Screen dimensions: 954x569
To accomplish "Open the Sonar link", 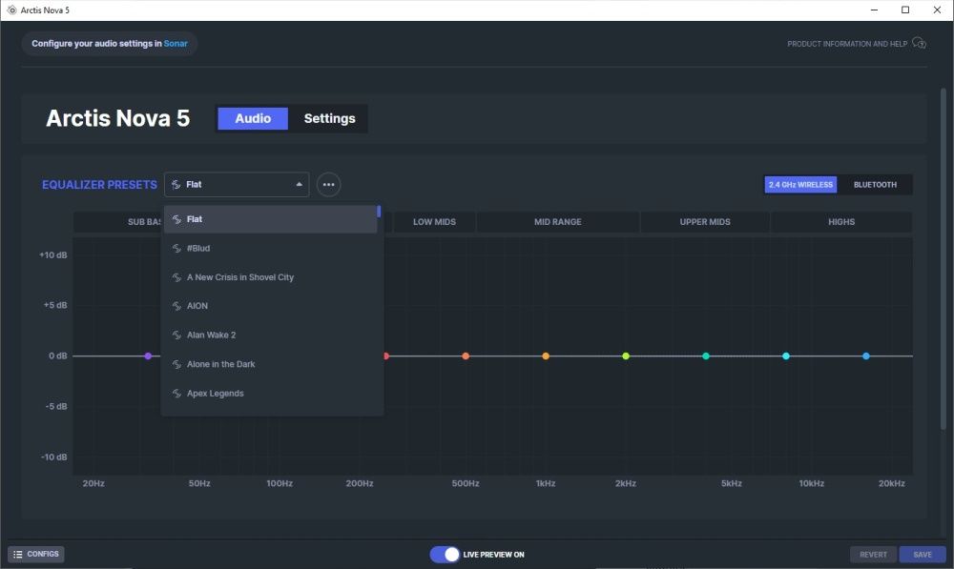I will pyautogui.click(x=176, y=43).
